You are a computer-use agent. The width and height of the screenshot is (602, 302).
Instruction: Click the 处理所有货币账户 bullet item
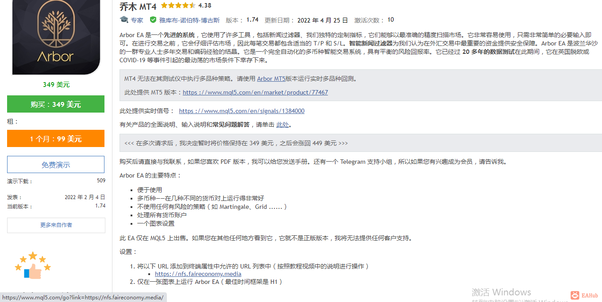[x=162, y=215]
